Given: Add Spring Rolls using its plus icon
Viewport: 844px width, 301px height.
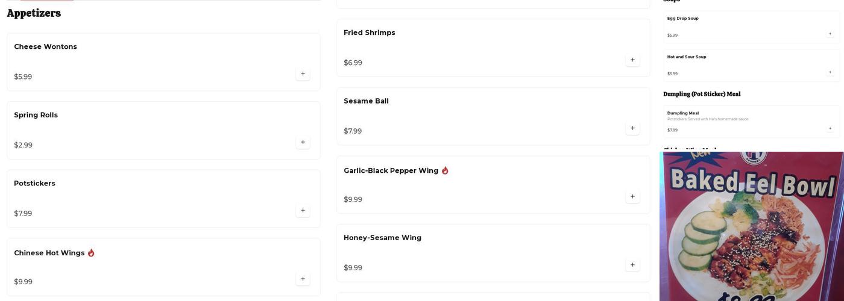Looking at the screenshot, I should 303,143.
